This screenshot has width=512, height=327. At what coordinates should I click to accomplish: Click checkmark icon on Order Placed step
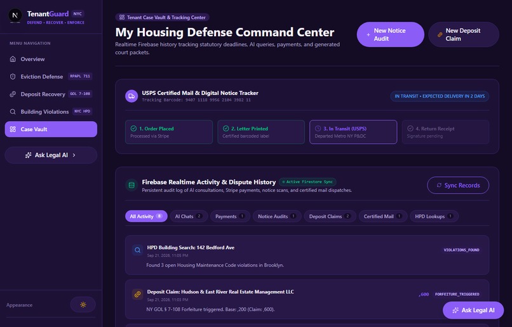click(x=133, y=129)
